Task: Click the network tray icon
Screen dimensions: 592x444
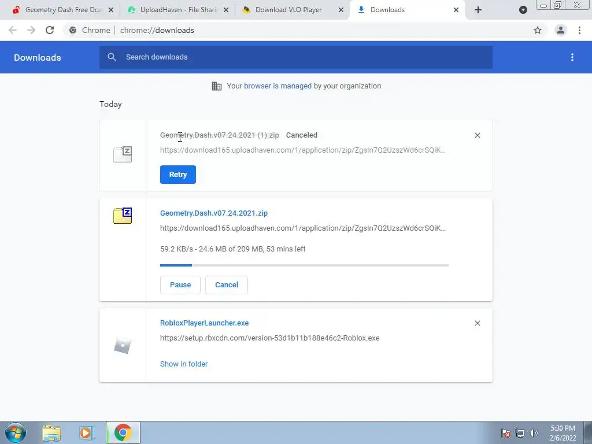Action: [520, 433]
